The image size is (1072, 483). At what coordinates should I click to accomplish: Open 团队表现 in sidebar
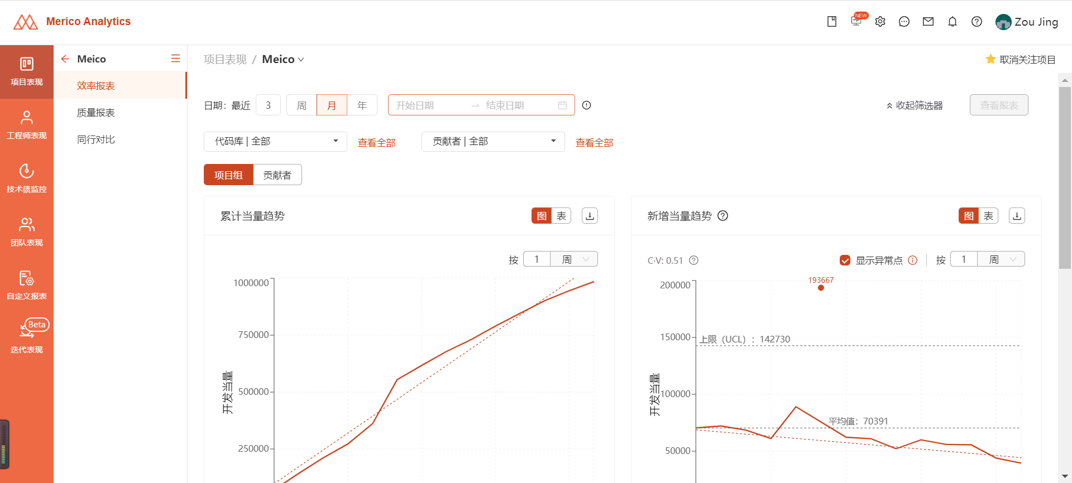pos(27,233)
